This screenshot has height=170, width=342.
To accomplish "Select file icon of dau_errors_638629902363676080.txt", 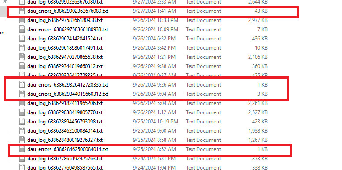I will (x=22, y=11).
